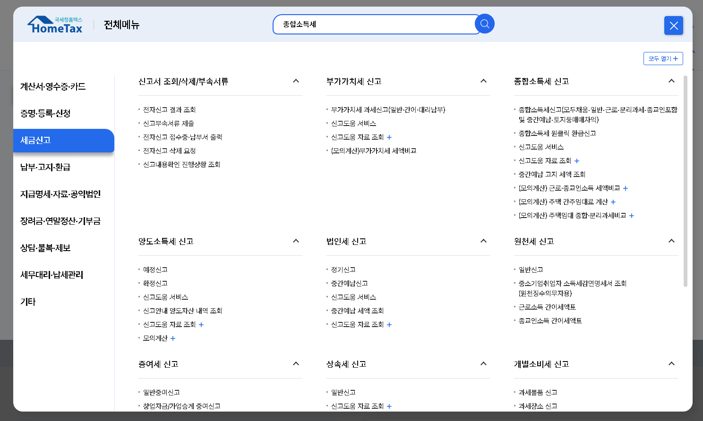Click the HomeTax logo
This screenshot has width=703, height=421.
pos(55,24)
